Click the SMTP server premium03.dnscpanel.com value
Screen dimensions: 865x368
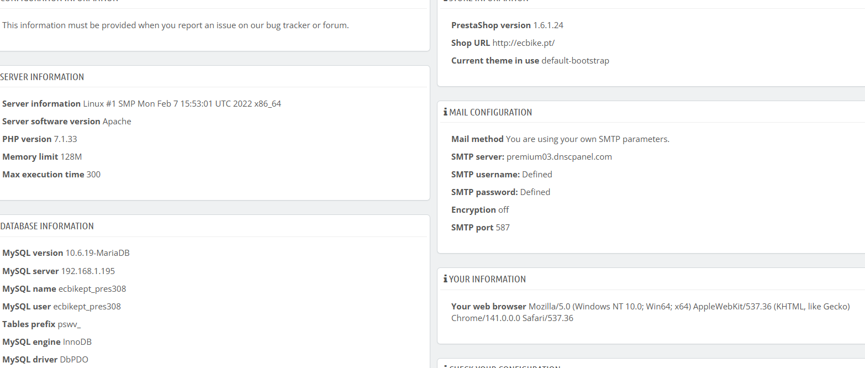coord(559,156)
